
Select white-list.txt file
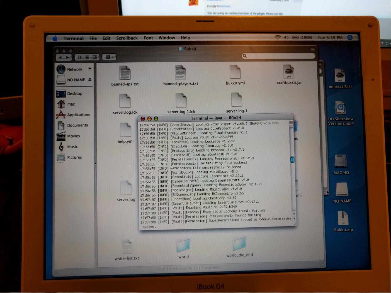(127, 250)
